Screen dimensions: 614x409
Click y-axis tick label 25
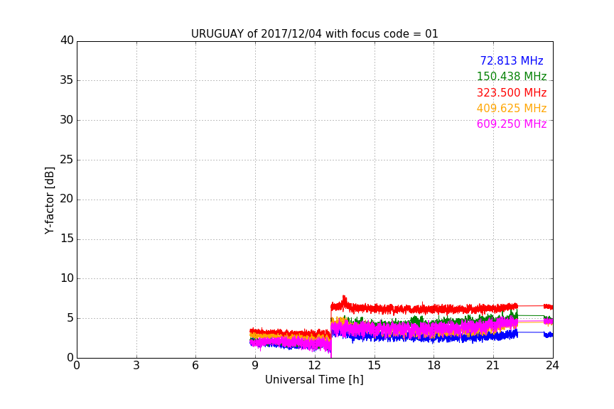[x=67, y=160]
